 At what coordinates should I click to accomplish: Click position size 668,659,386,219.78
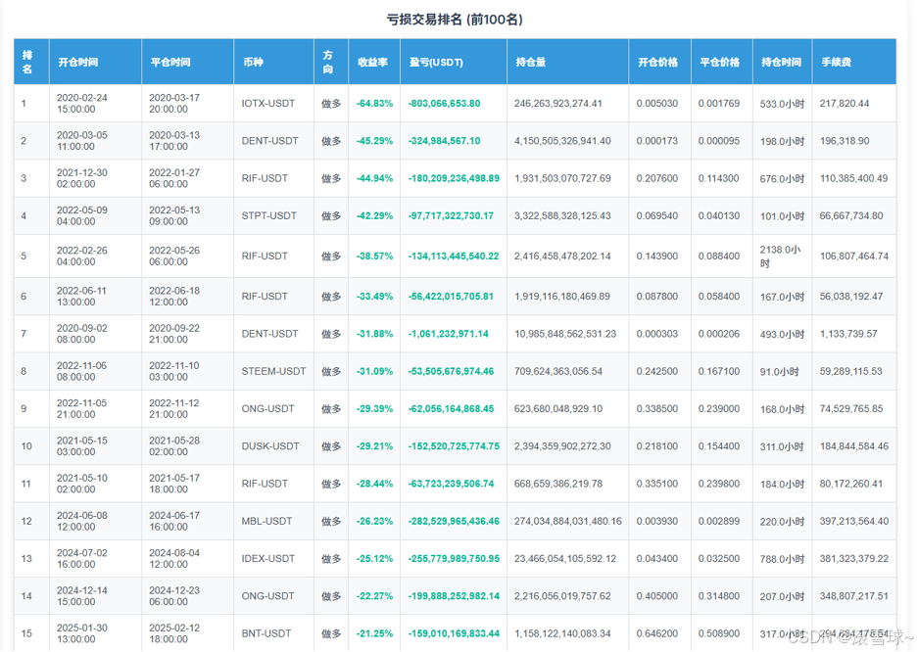pos(557,484)
